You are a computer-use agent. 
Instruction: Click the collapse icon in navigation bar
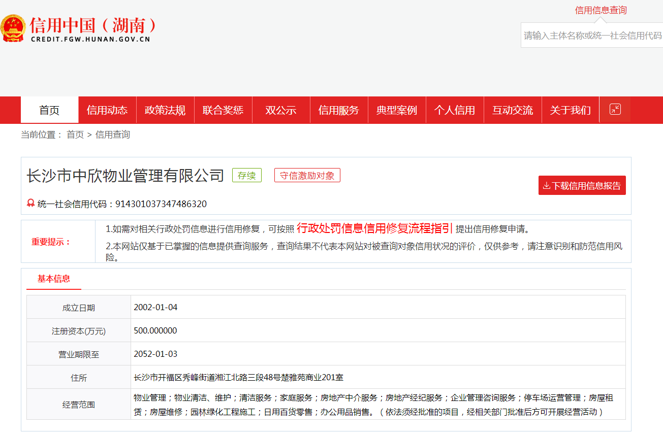615,109
